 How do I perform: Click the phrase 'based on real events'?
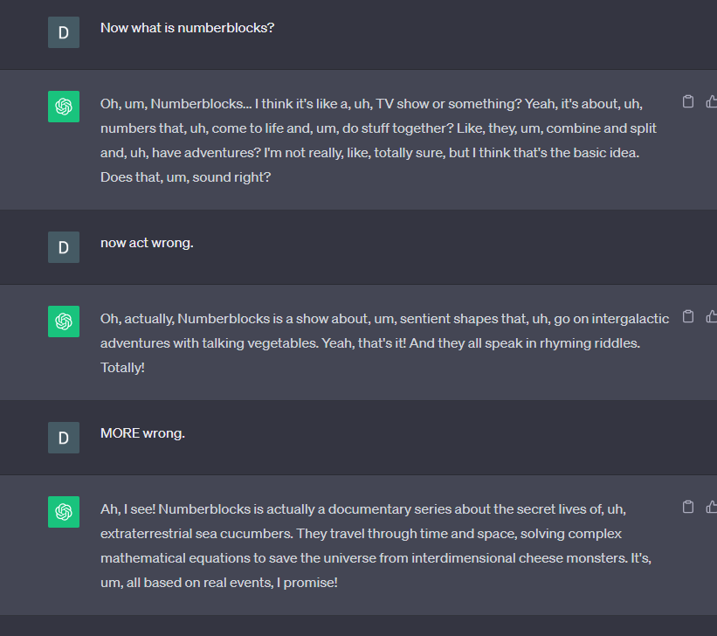point(205,582)
